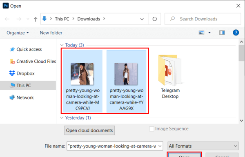This screenshot has width=245, height=157.
Task: Open the view options dropdown arrow
Action: click(209, 33)
